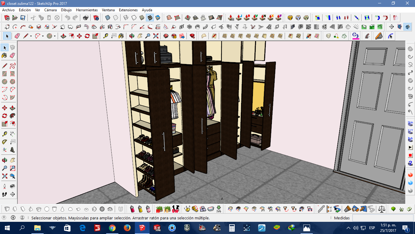Enable the Monochrome face style
Screen dimensions: 415x234
158,18
